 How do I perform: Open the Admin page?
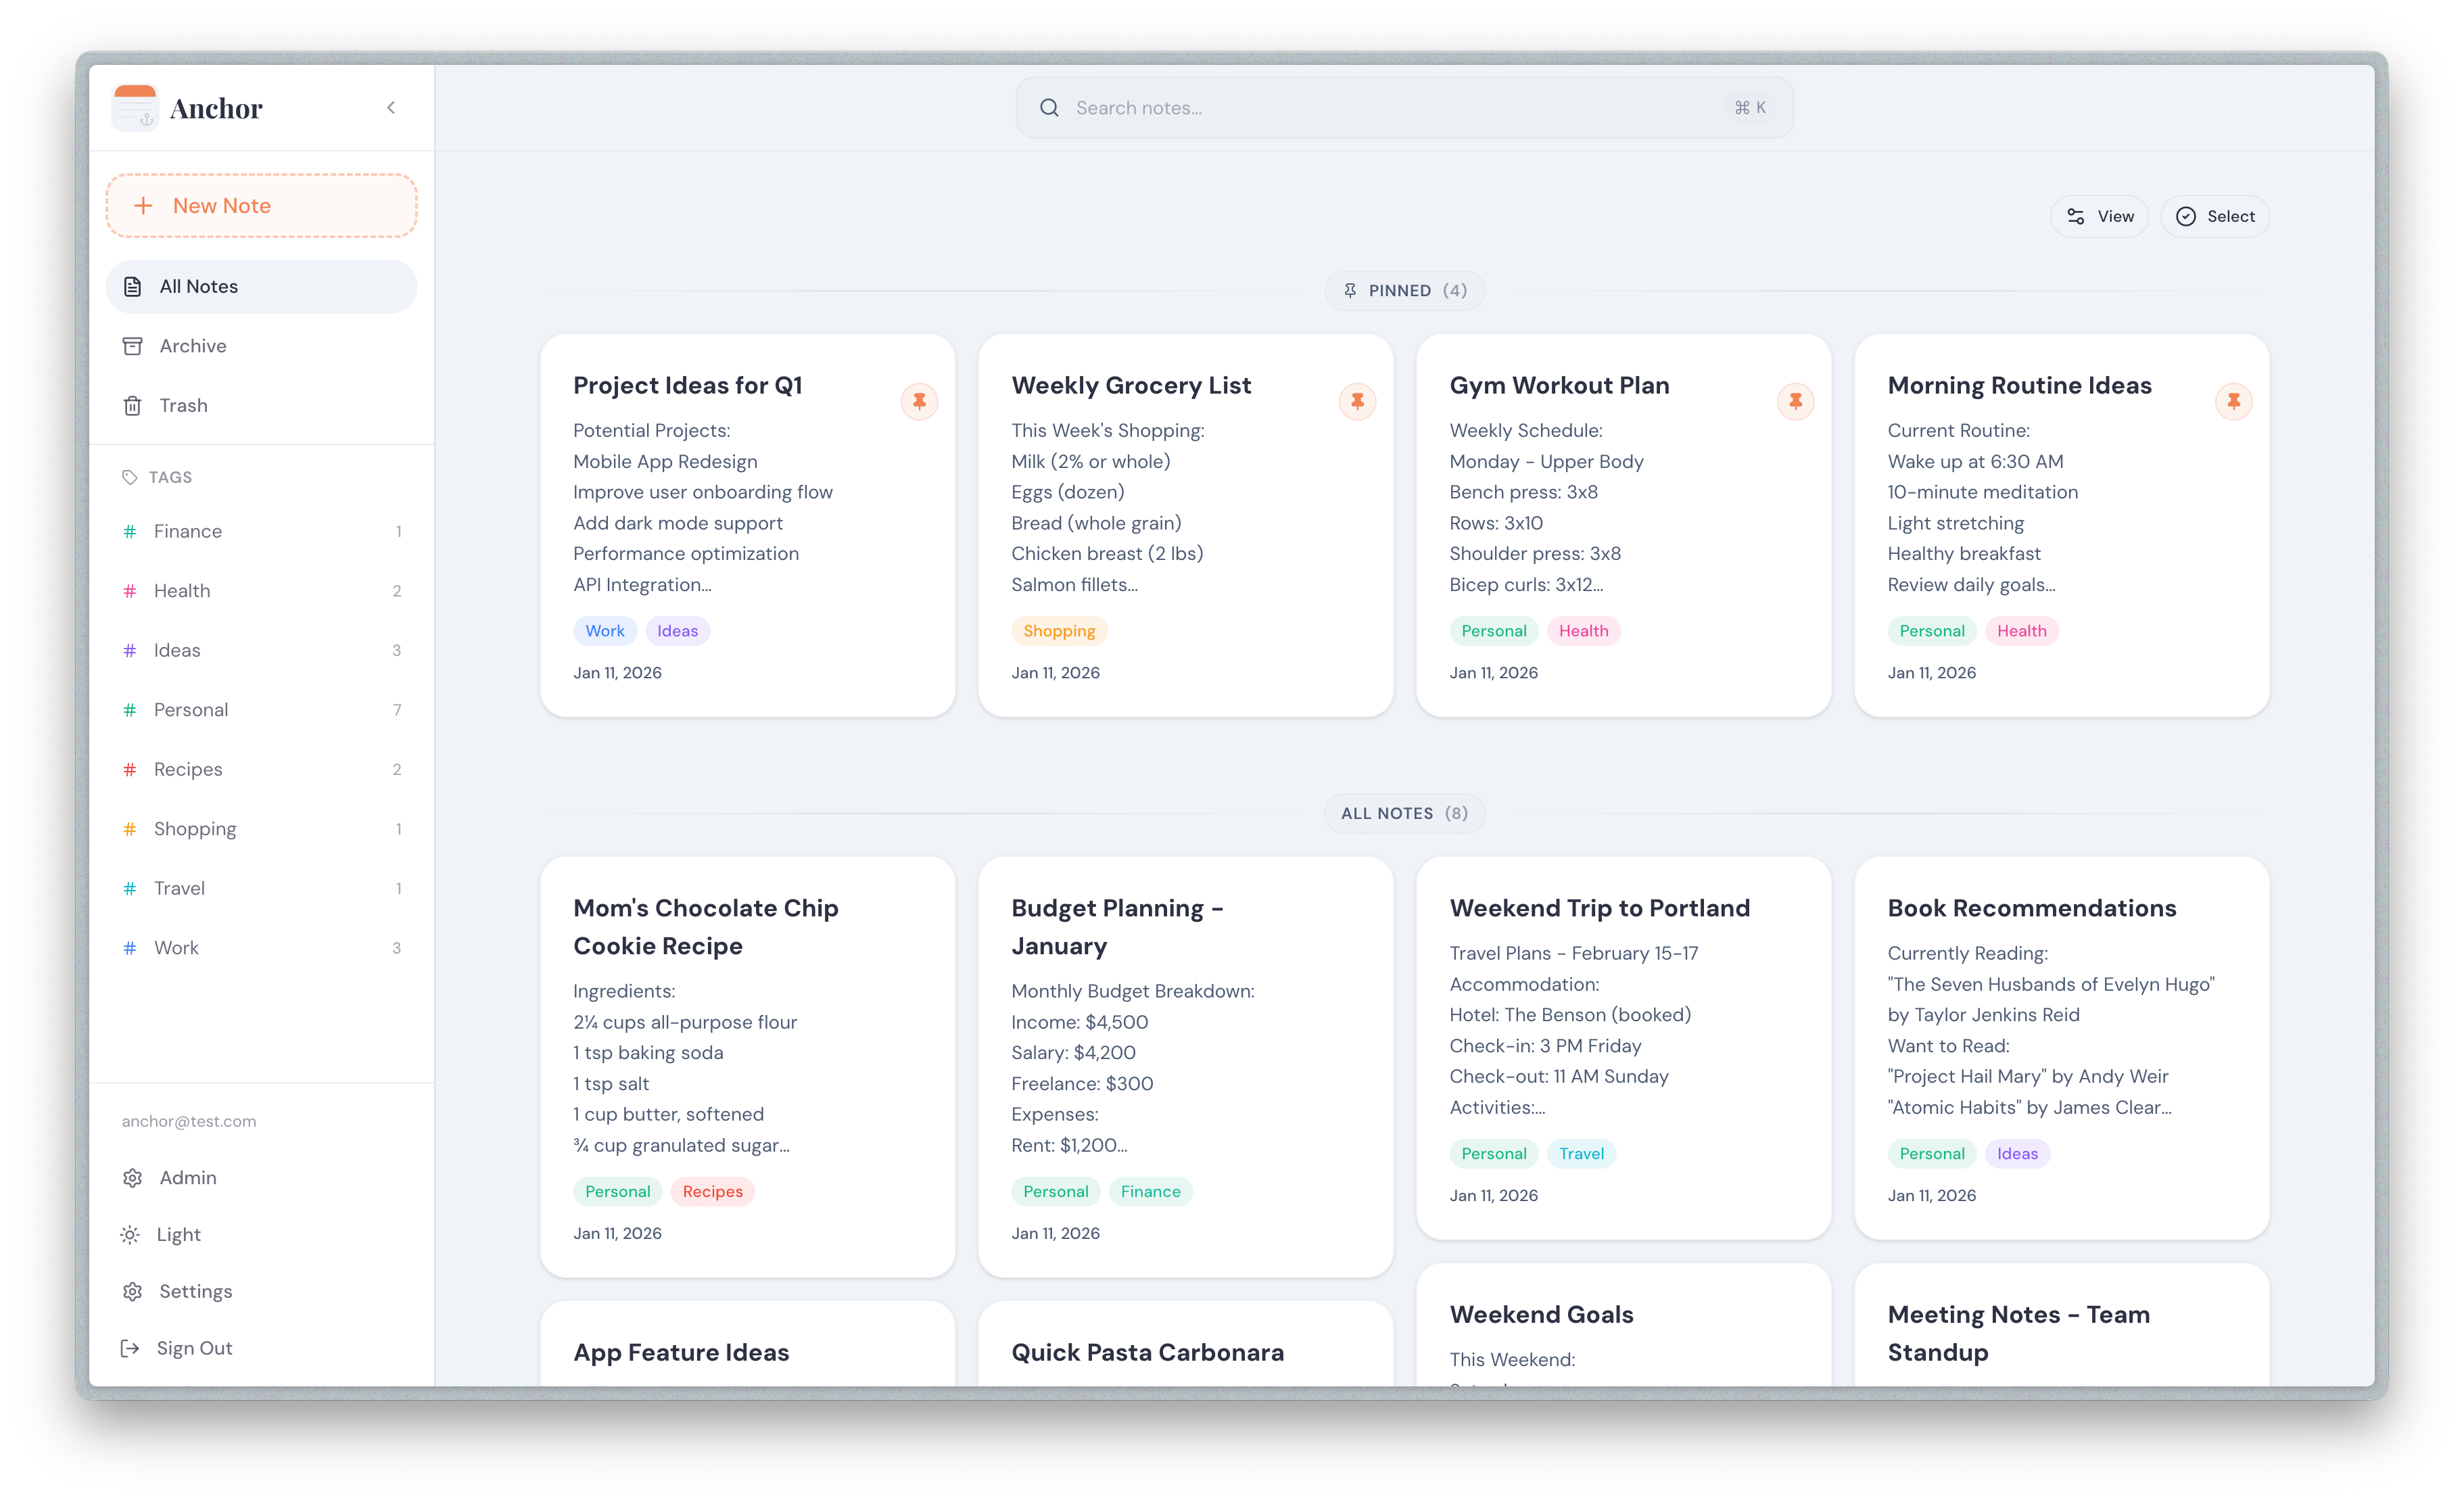(261, 1178)
